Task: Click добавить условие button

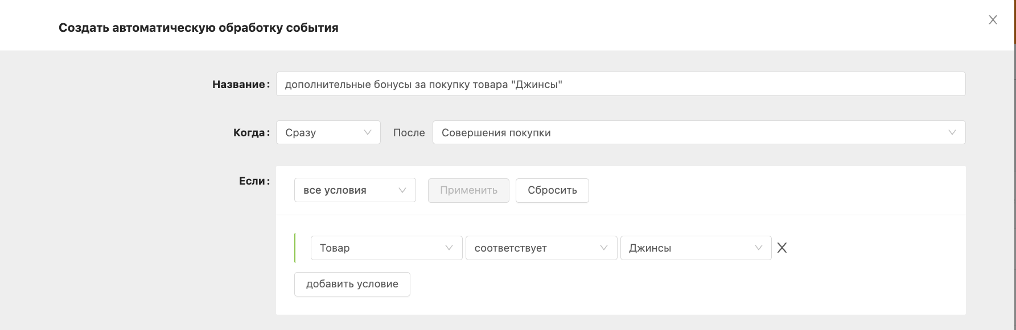Action: pyautogui.click(x=352, y=284)
